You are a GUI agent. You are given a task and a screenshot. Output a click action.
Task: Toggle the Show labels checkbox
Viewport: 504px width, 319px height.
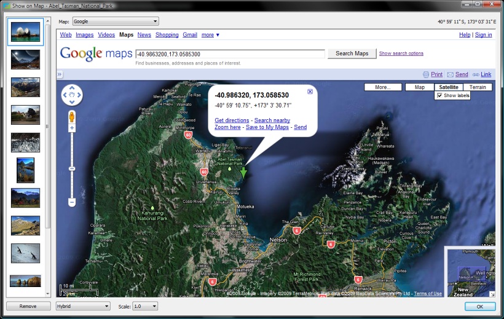pyautogui.click(x=439, y=95)
